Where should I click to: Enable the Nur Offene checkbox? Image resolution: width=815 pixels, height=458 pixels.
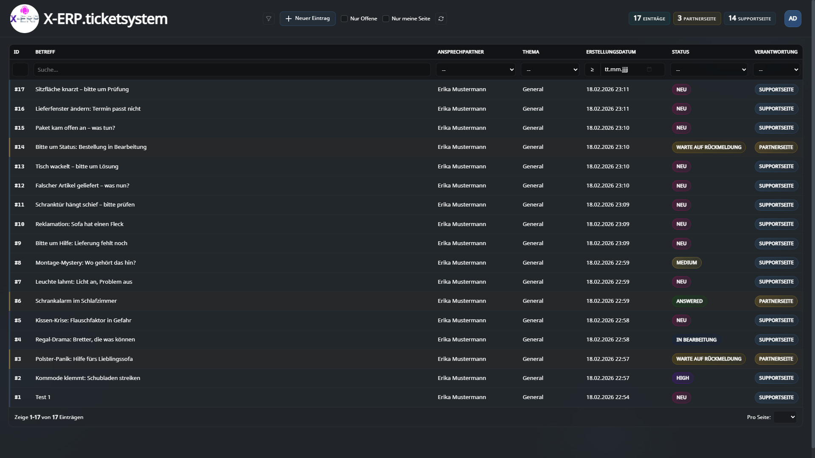tap(344, 19)
